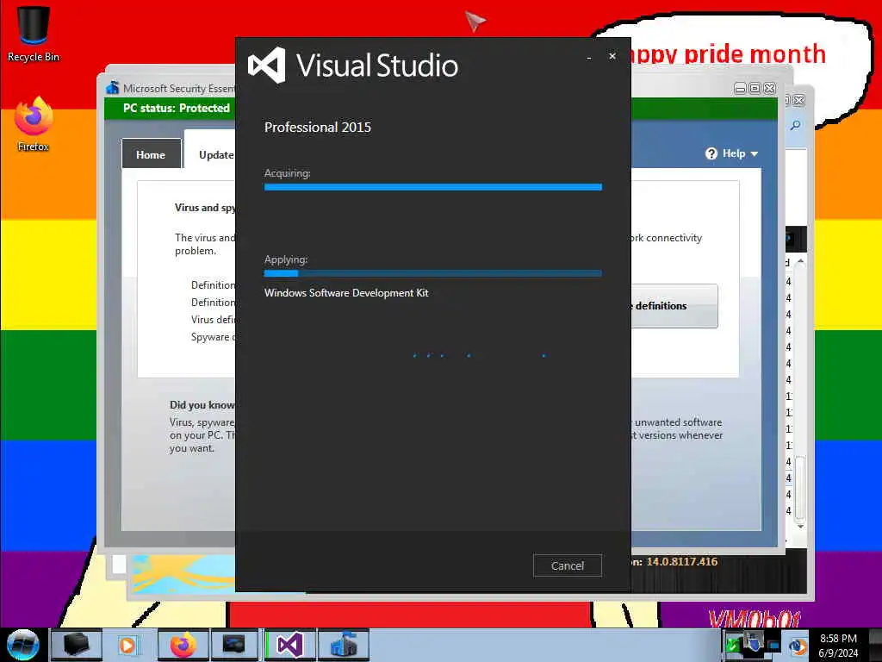The width and height of the screenshot is (882, 662).
Task: Click the green checkmark tray icon
Action: 732,645
